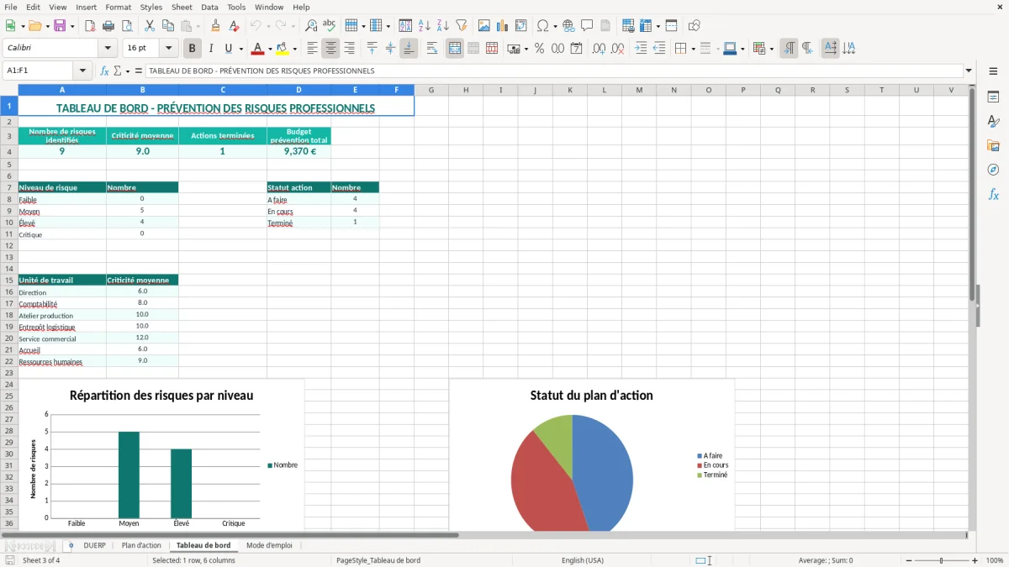Sort ascending A to Z
This screenshot has width=1009, height=567.
pos(425,26)
